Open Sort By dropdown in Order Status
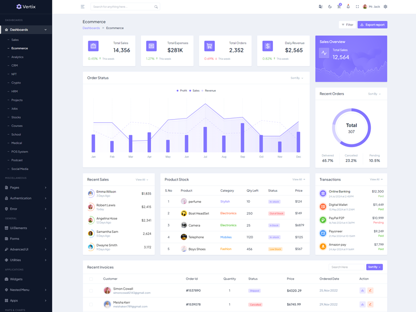 click(296, 78)
